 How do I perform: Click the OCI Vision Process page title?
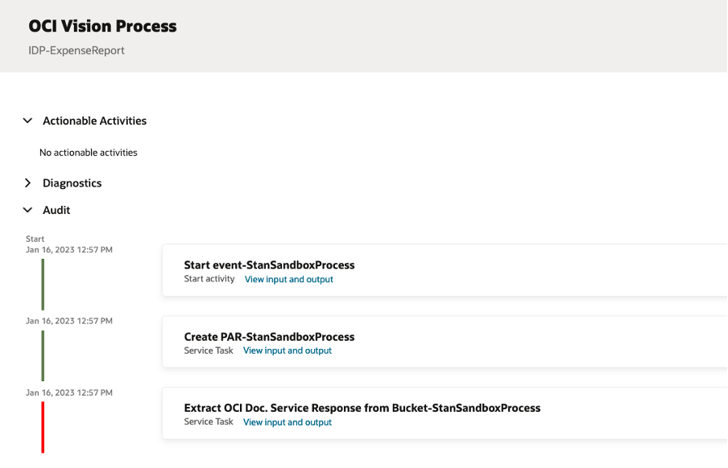pyautogui.click(x=102, y=26)
